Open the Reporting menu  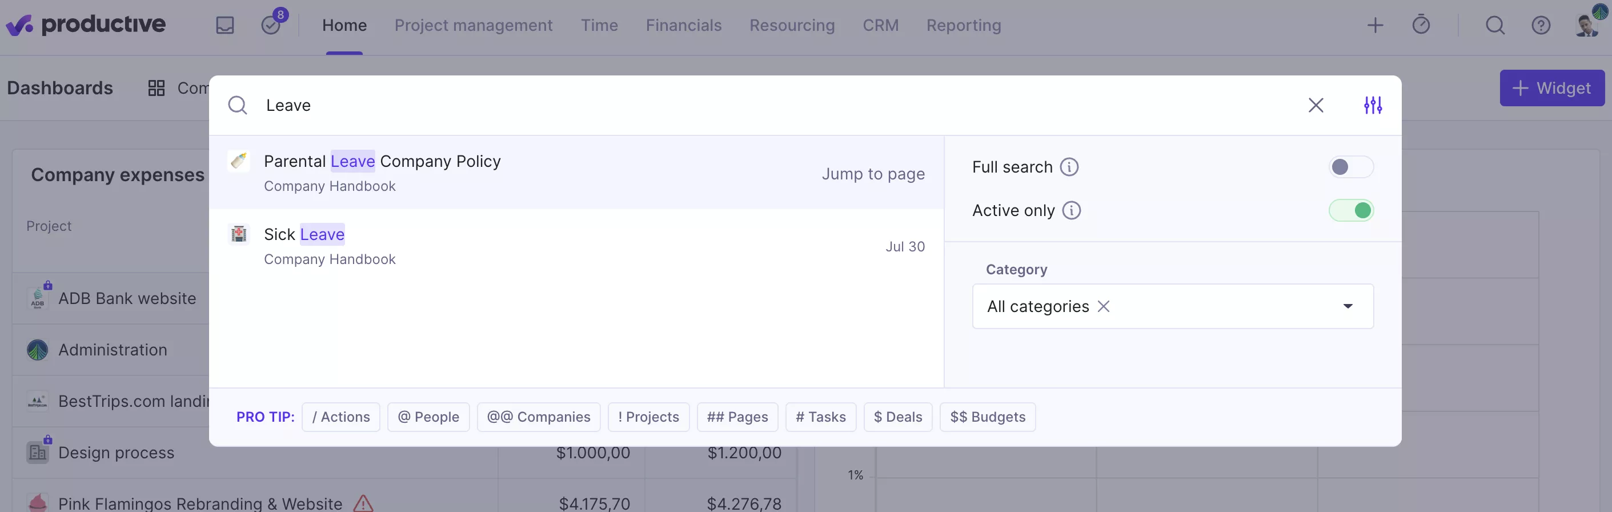pyautogui.click(x=963, y=25)
